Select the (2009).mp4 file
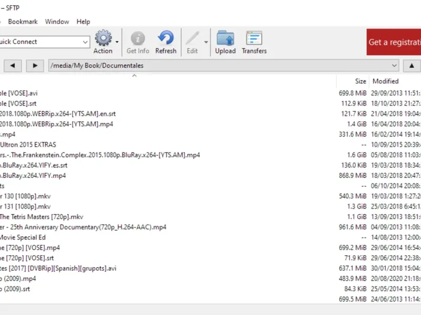 click(18, 279)
